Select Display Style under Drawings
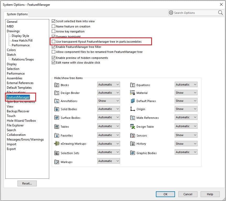The height and width of the screenshot is (201, 226). coord(20,36)
